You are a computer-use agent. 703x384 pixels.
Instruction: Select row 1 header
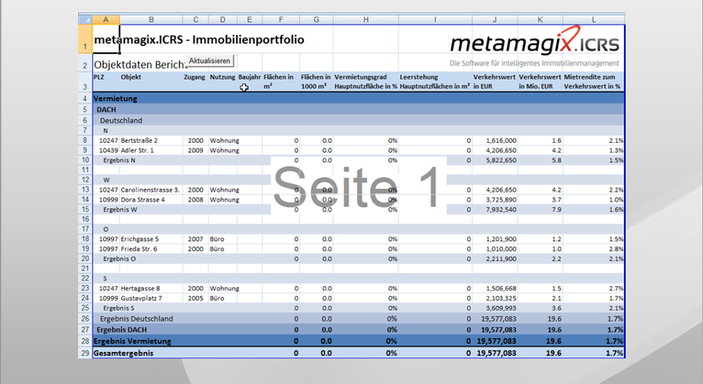[85, 39]
